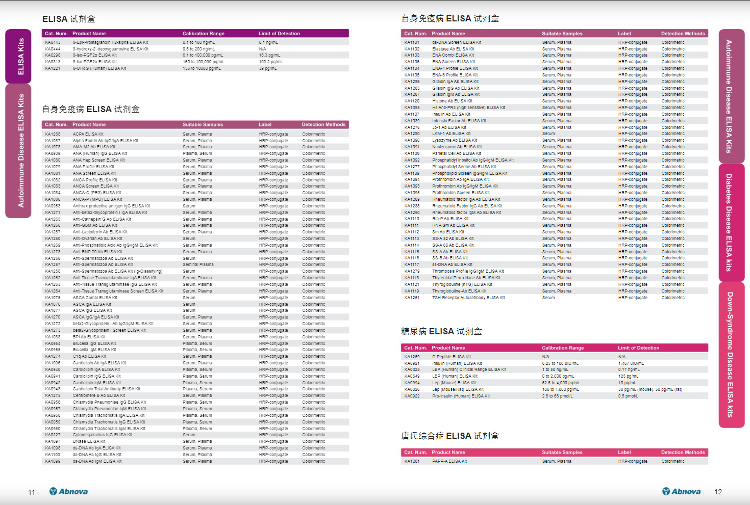Click page number 12 in the footer
750x505 pixels.
[x=718, y=492]
